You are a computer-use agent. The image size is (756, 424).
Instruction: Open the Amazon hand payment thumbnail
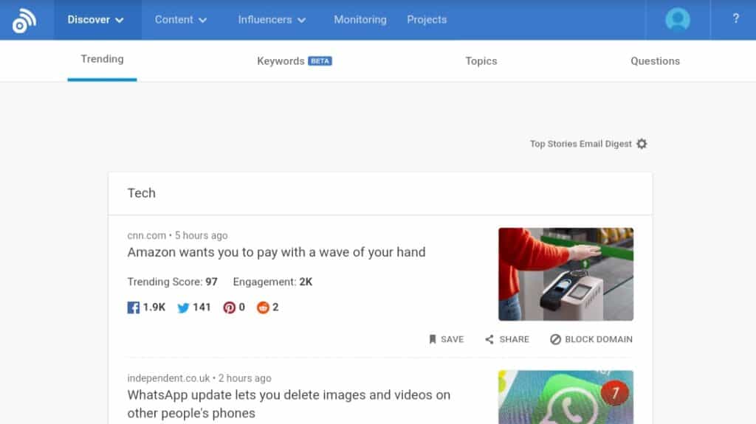566,274
